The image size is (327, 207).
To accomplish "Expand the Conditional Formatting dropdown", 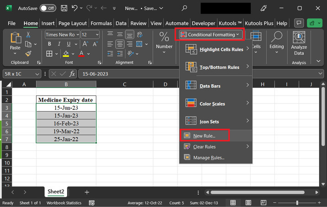I will 210,35.
